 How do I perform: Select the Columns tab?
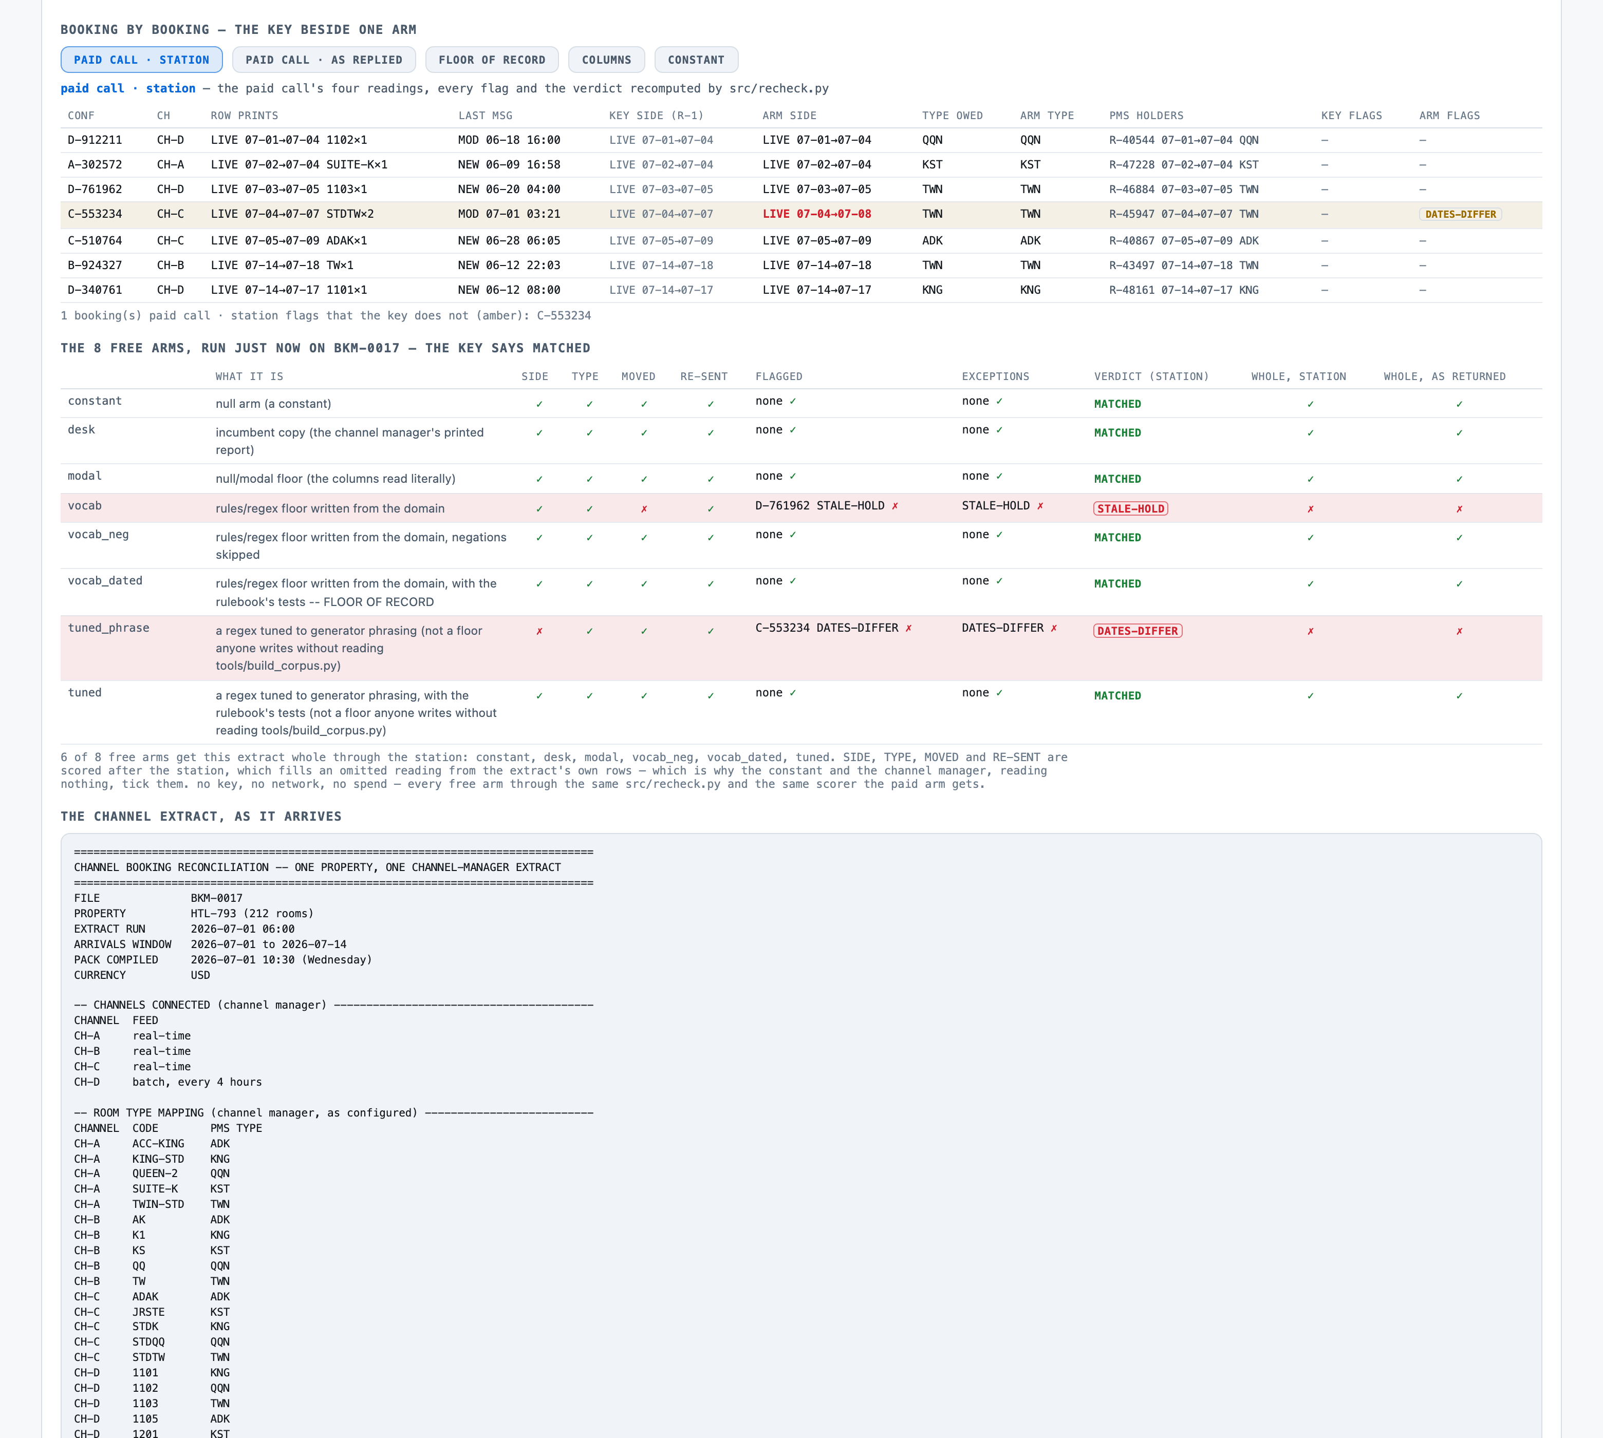click(x=606, y=60)
